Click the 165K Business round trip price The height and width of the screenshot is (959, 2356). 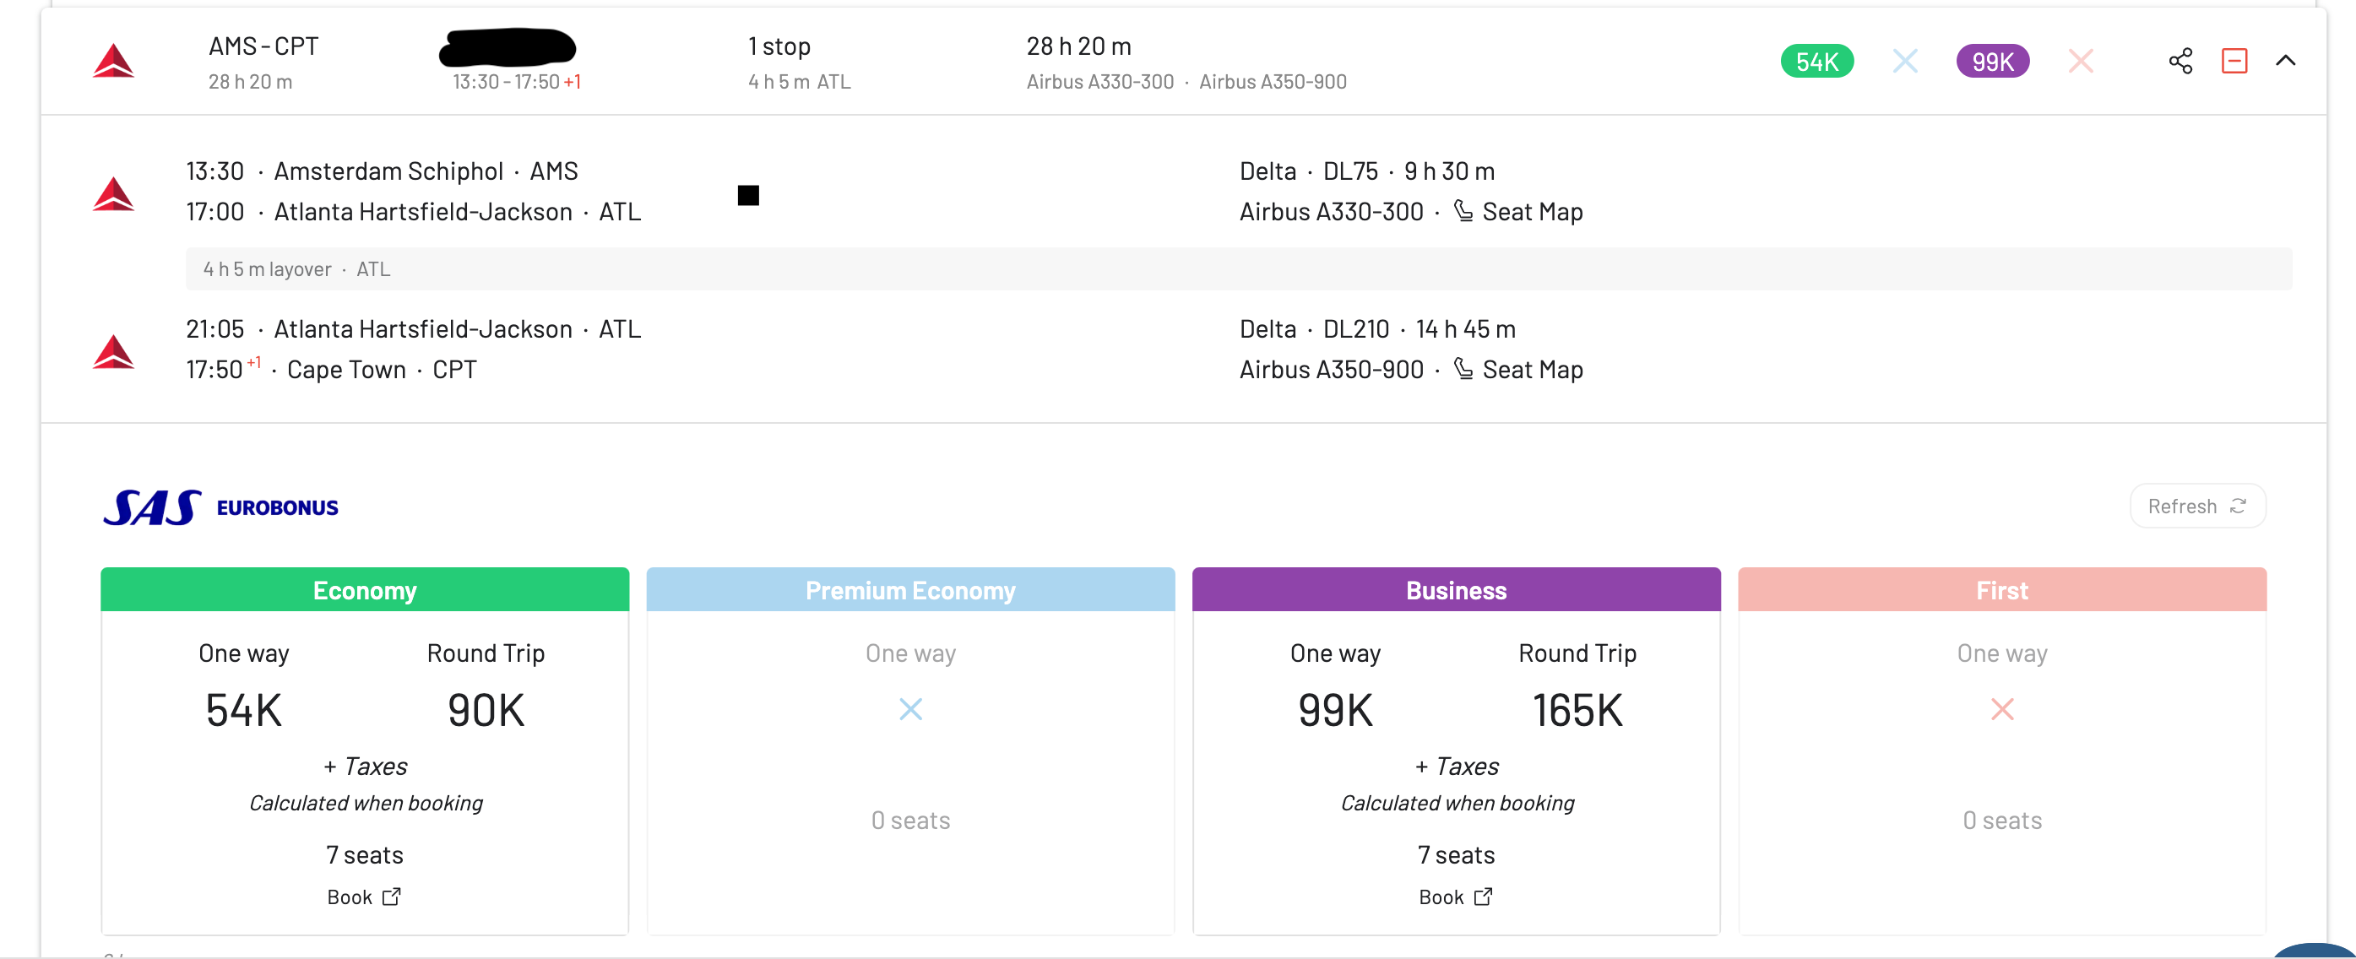pos(1577,708)
